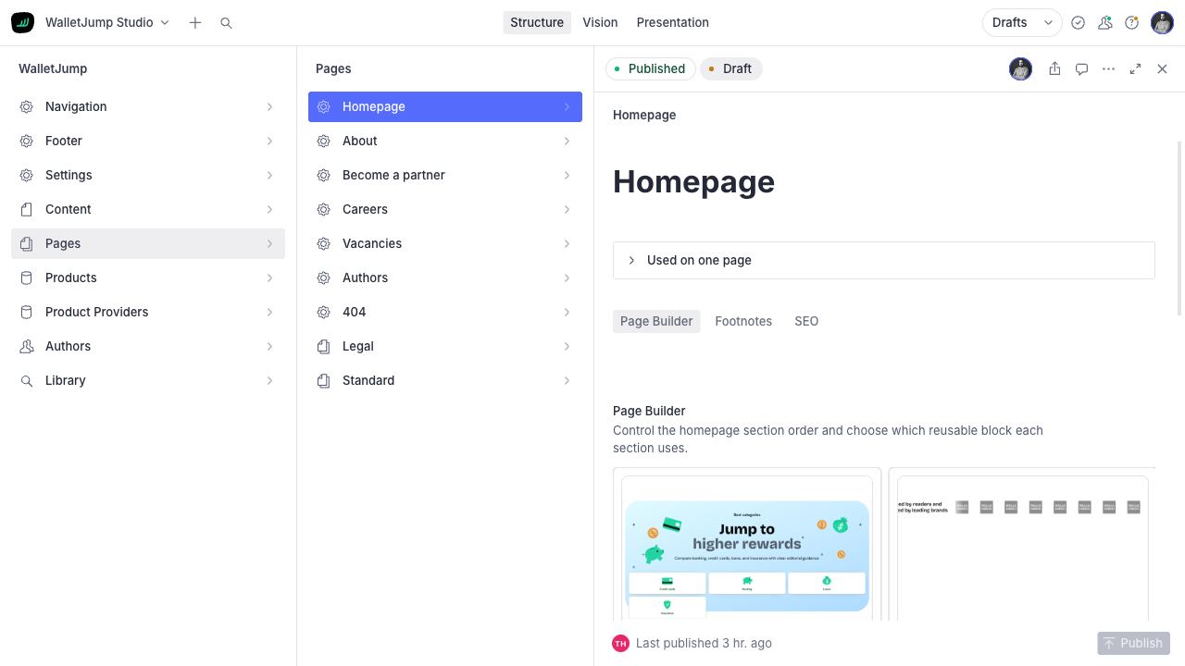Click the document pane vertical scrollbar
Screen dimensions: 1185x666
(x=1179, y=228)
